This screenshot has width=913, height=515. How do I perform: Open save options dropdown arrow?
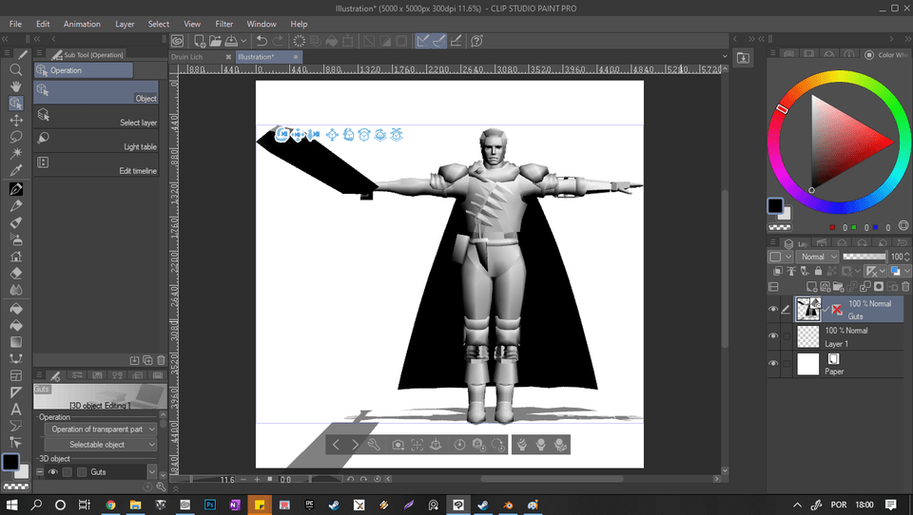coord(243,41)
